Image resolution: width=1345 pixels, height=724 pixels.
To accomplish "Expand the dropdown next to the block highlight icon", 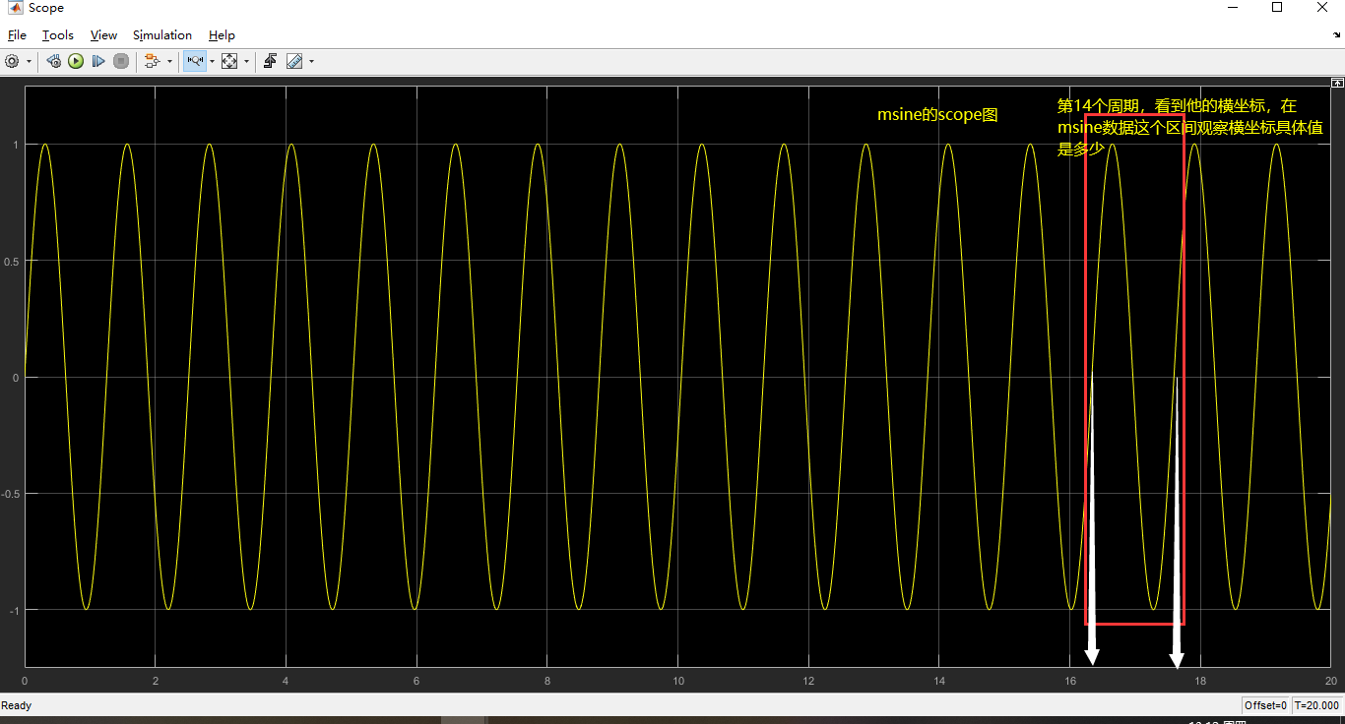I will click(169, 62).
